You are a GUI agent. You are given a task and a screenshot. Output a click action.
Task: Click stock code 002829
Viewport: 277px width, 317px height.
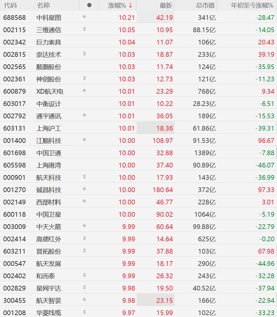14,288
